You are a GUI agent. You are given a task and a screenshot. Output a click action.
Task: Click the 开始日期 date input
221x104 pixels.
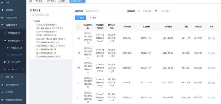click(147, 11)
